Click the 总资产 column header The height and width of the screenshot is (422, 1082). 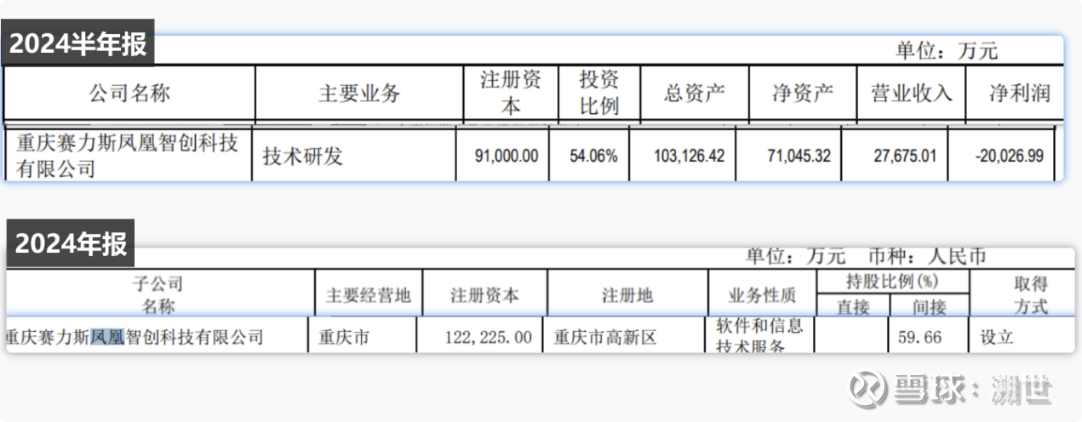tap(694, 93)
